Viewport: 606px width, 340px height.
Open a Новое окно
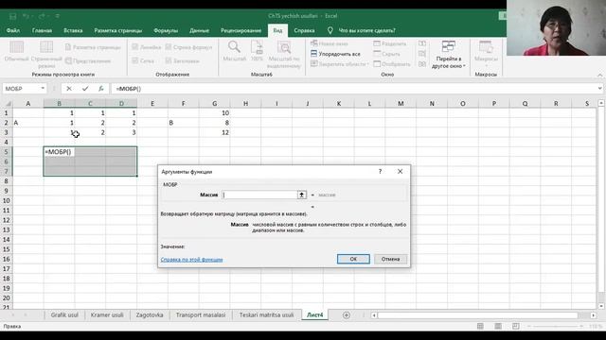(330, 43)
